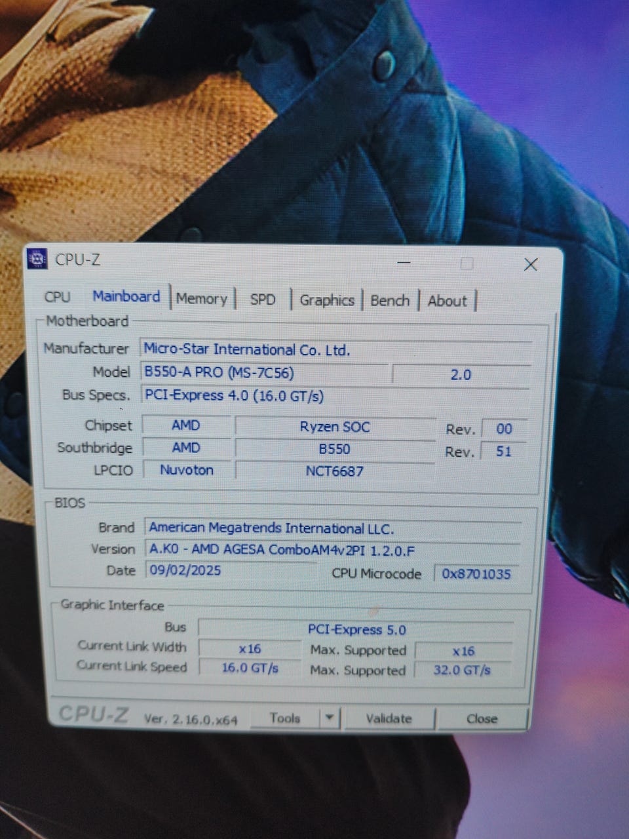Go to the About tab

click(x=447, y=302)
